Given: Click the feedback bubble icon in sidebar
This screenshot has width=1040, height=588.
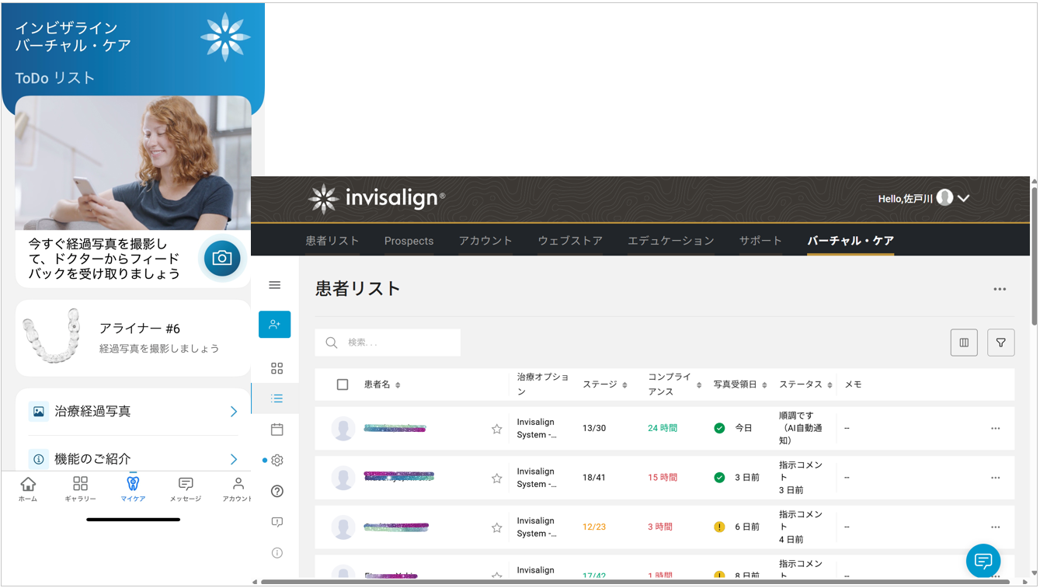Looking at the screenshot, I should (277, 522).
